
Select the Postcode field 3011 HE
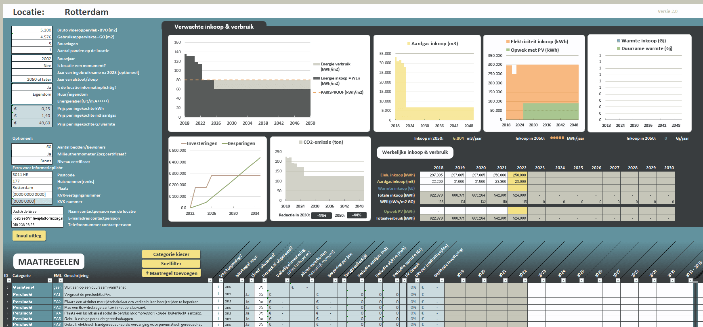pyautogui.click(x=32, y=175)
